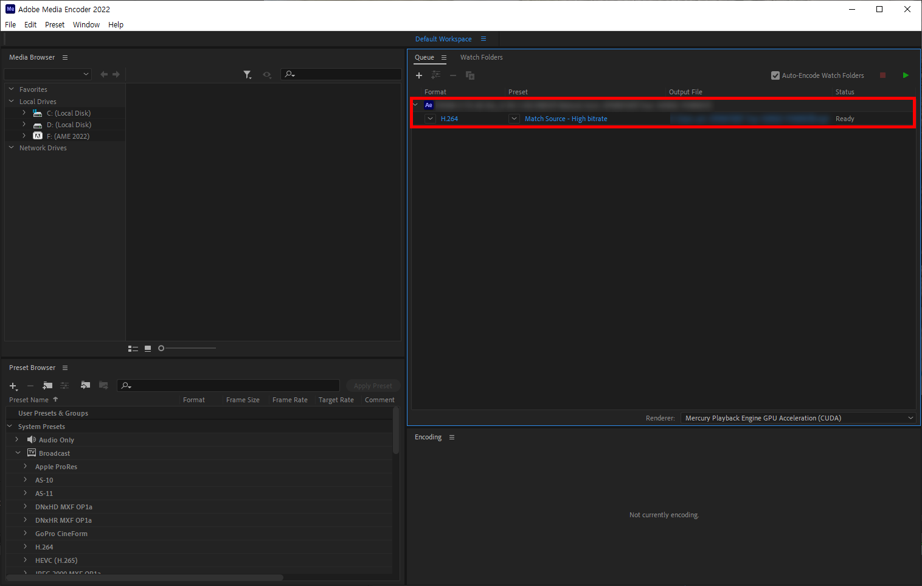
Task: Click the Media Browser search field
Action: pyautogui.click(x=341, y=74)
